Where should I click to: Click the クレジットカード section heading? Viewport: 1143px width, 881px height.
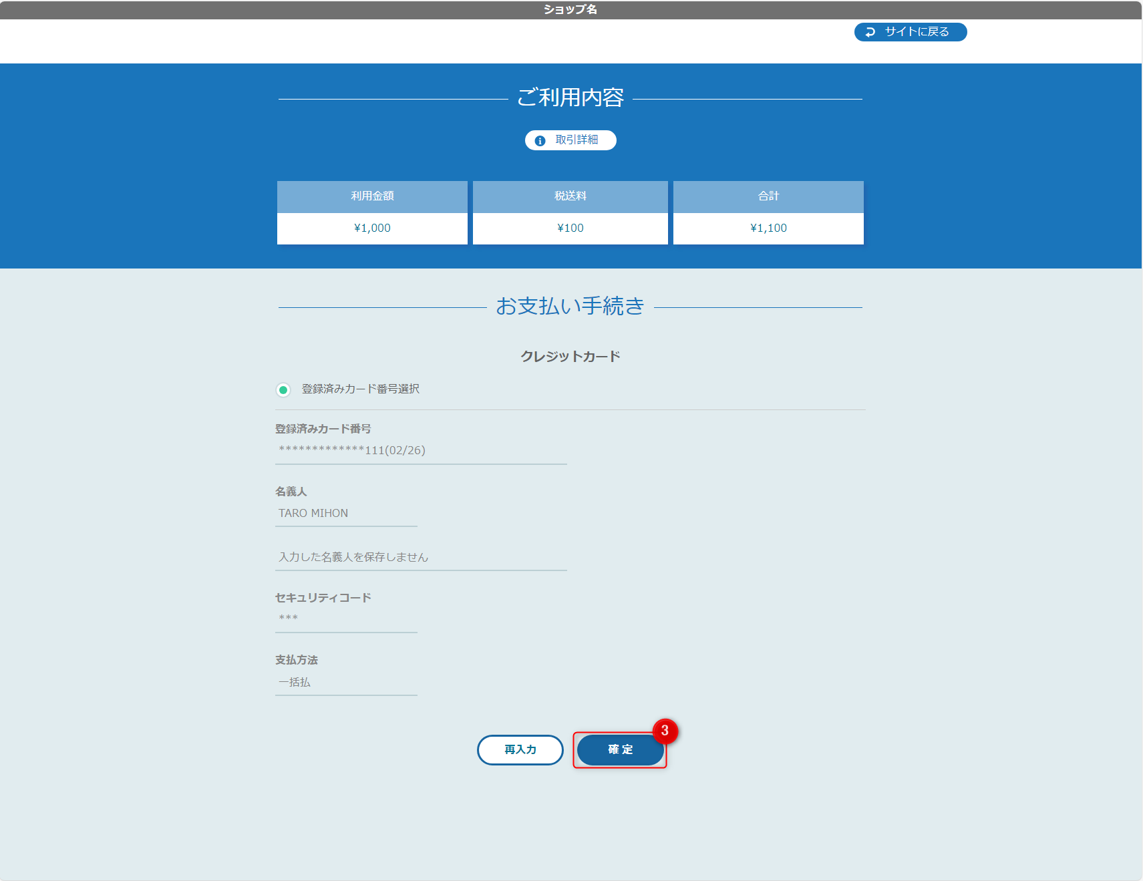(570, 356)
